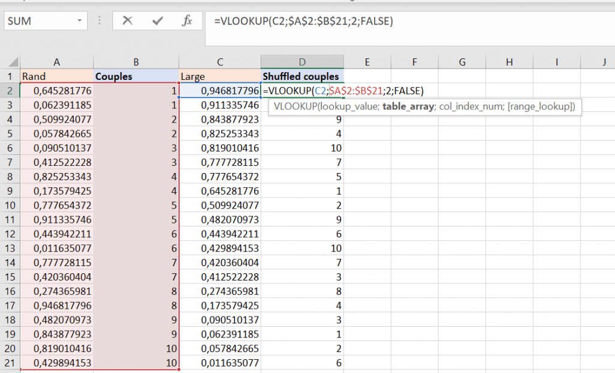
Task: Select column D header
Action: [x=302, y=62]
